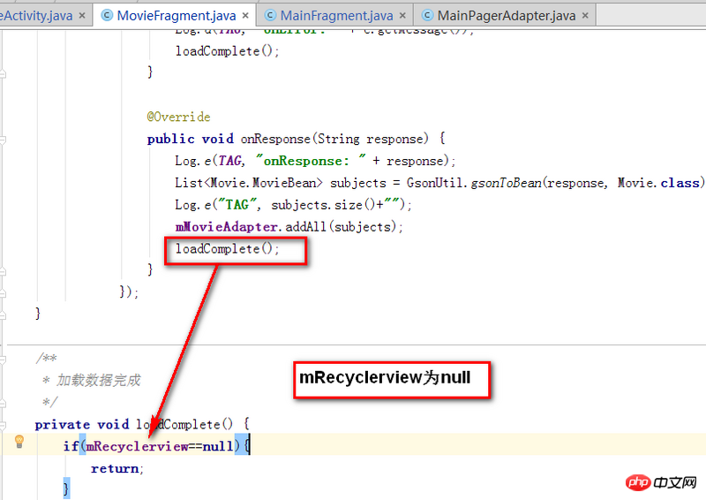This screenshot has width=706, height=500.
Task: Click the yellow lightbulb intention icon
Action: [x=19, y=443]
